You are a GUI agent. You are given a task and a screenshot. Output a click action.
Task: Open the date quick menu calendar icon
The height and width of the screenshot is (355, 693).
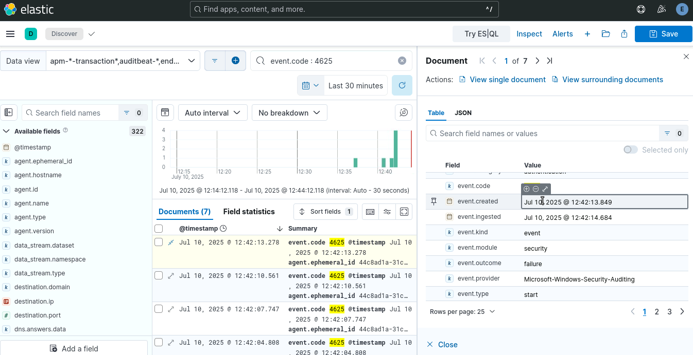pyautogui.click(x=310, y=85)
